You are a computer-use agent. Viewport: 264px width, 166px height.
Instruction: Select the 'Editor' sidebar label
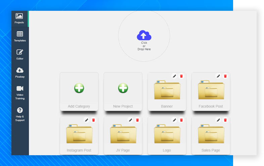[20, 58]
